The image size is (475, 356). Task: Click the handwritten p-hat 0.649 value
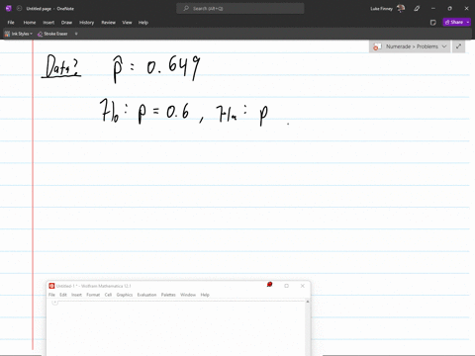[156, 68]
